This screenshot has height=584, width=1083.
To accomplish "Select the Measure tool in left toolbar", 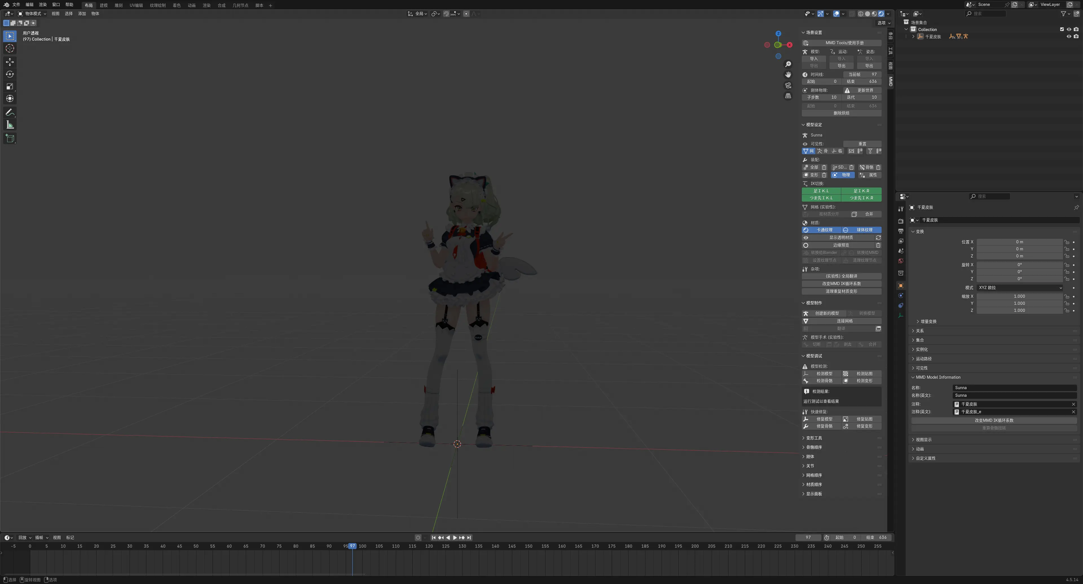I will [x=10, y=125].
